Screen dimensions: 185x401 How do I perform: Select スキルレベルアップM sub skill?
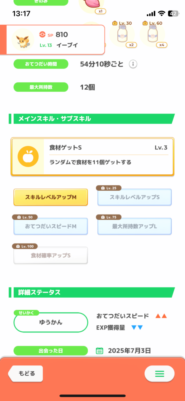50,197
